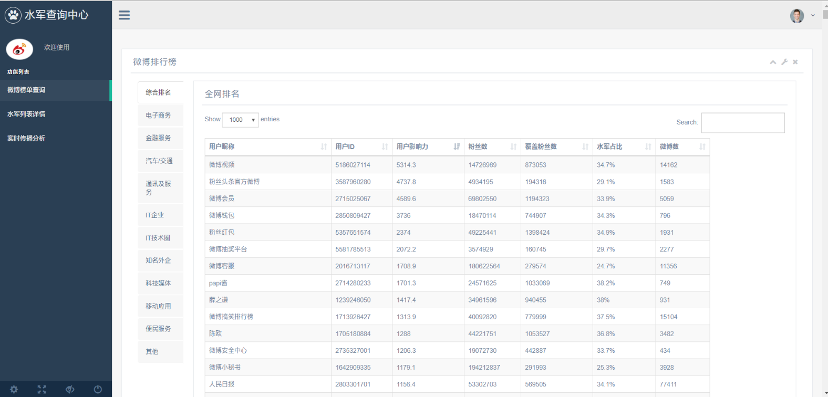The height and width of the screenshot is (397, 828).
Task: Click user name 微博视频
Action: 222,165
